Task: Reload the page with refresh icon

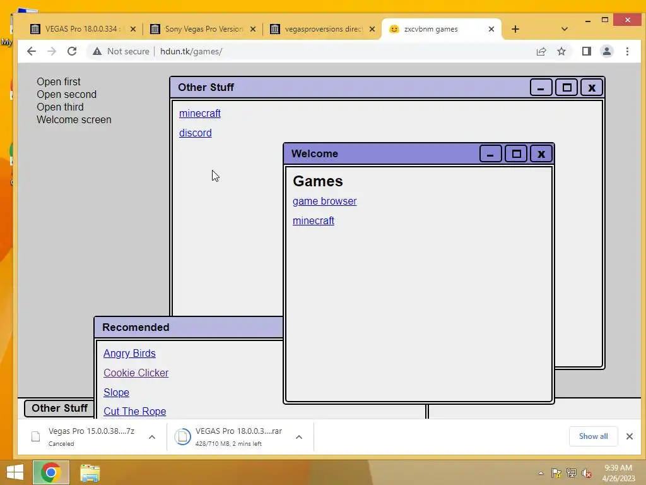Action: [x=72, y=51]
